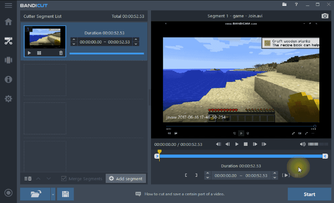Decrease segment 1 start time

pyautogui.click(x=74, y=44)
